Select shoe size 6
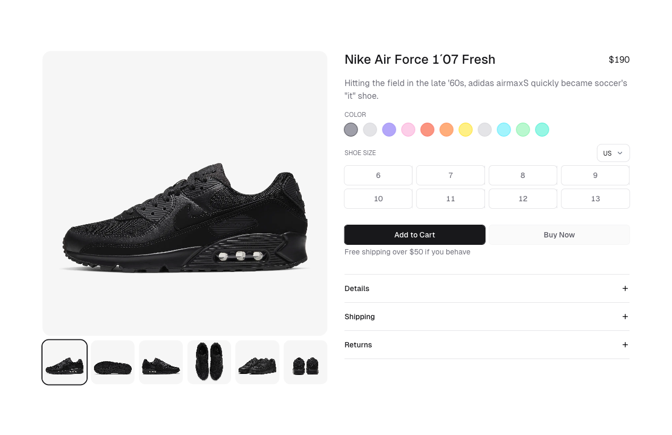This screenshot has height=435, width=672. coord(378,175)
